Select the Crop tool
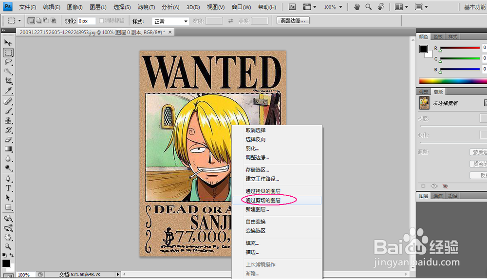The height and width of the screenshot is (279, 487). (x=8, y=81)
